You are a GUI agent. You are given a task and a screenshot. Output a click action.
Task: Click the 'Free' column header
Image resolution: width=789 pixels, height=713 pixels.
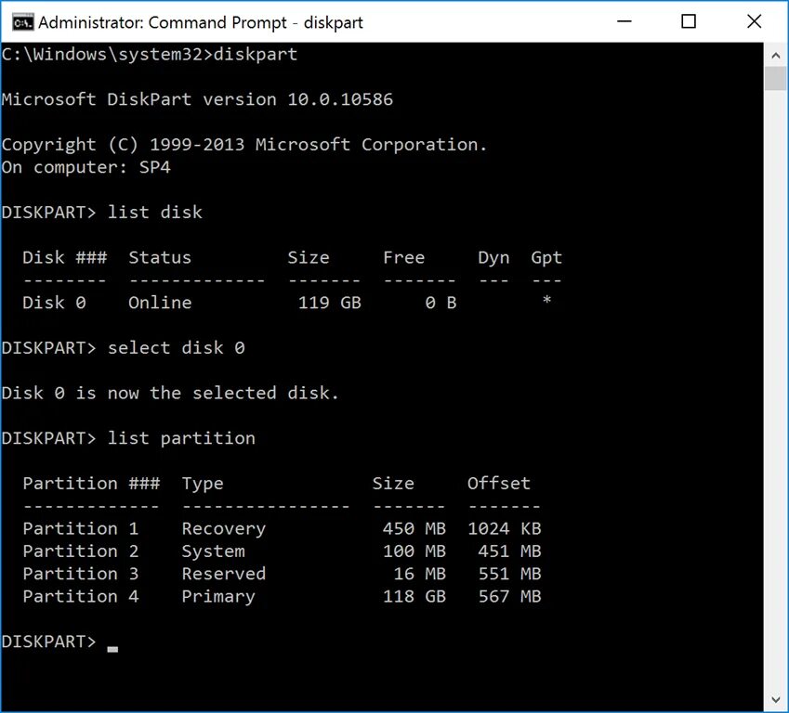click(404, 257)
